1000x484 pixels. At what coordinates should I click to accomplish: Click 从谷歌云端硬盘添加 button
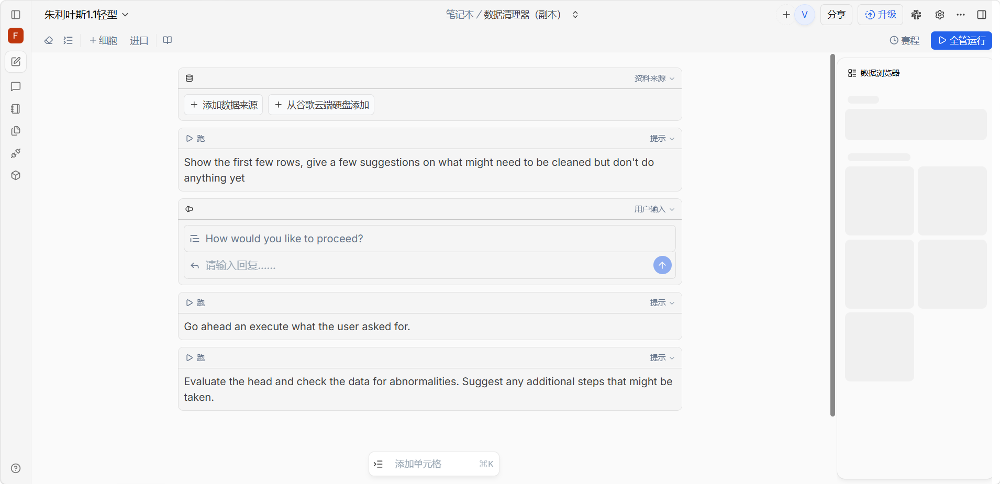point(321,105)
